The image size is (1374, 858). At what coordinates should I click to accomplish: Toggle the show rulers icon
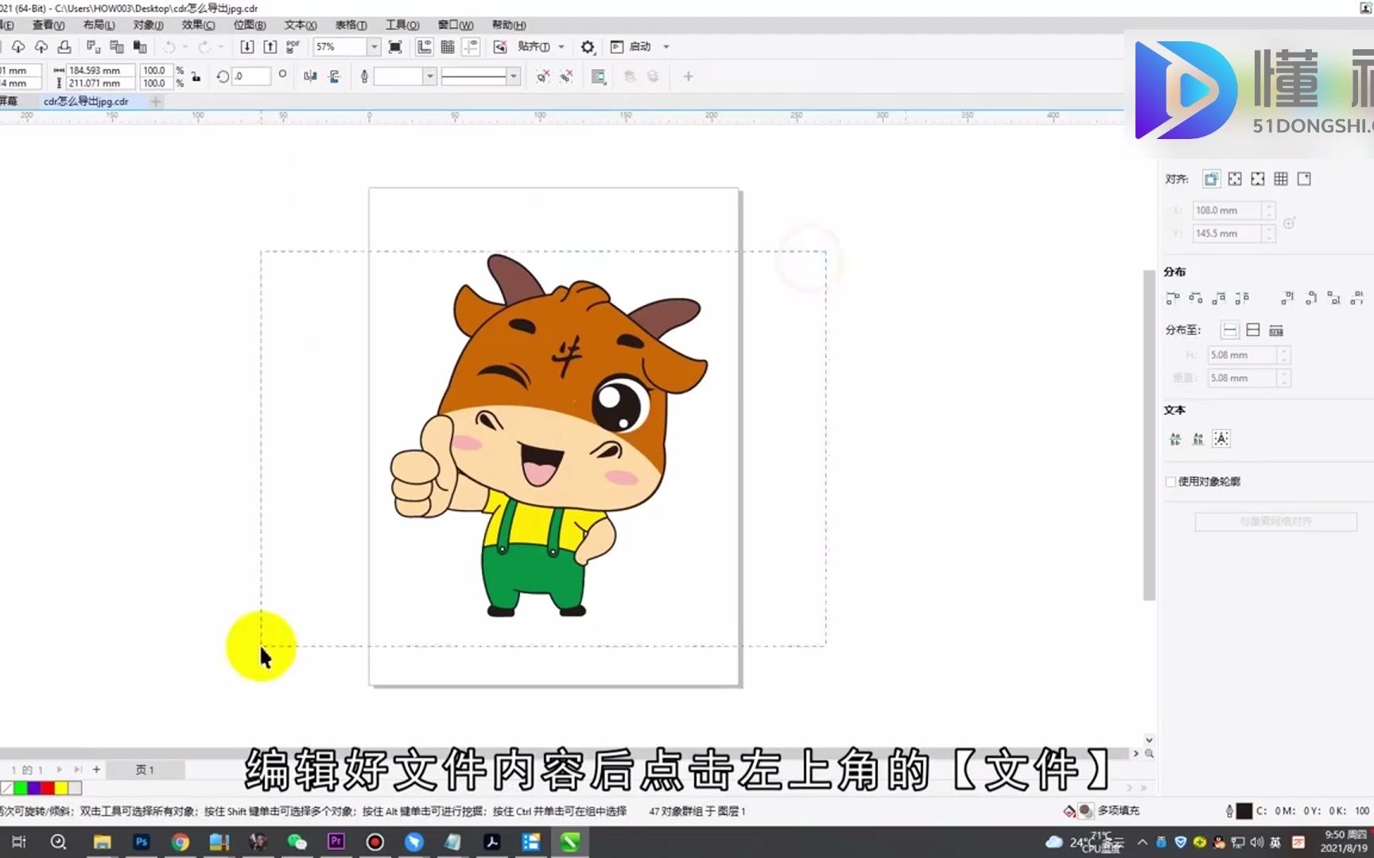coord(425,47)
